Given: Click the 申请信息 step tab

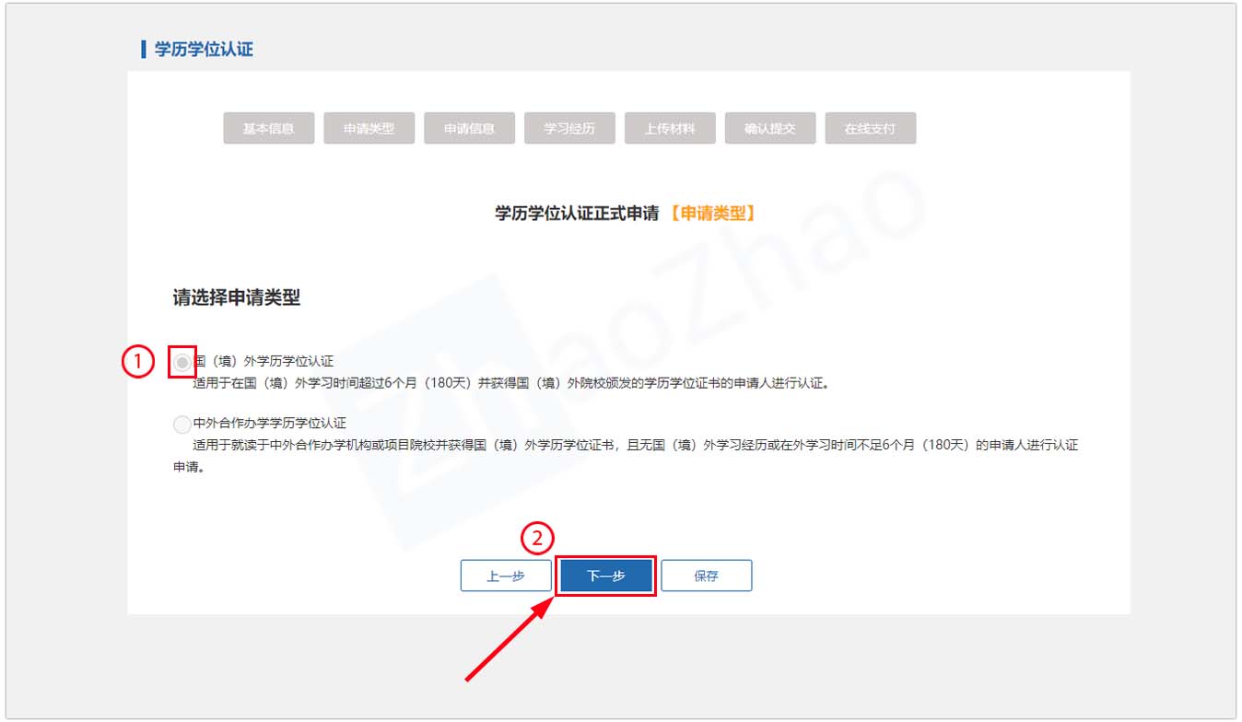Looking at the screenshot, I should point(469,129).
